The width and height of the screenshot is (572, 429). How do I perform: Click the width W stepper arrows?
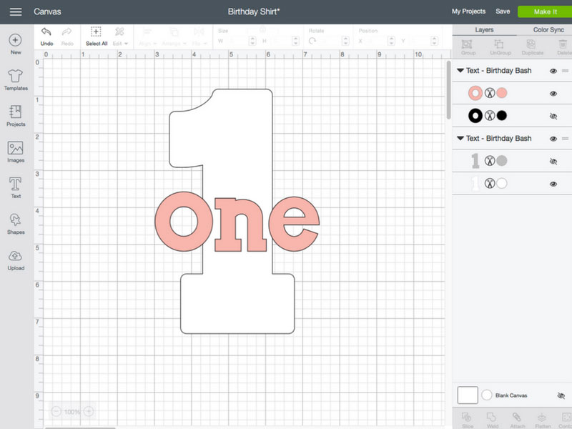click(x=252, y=41)
